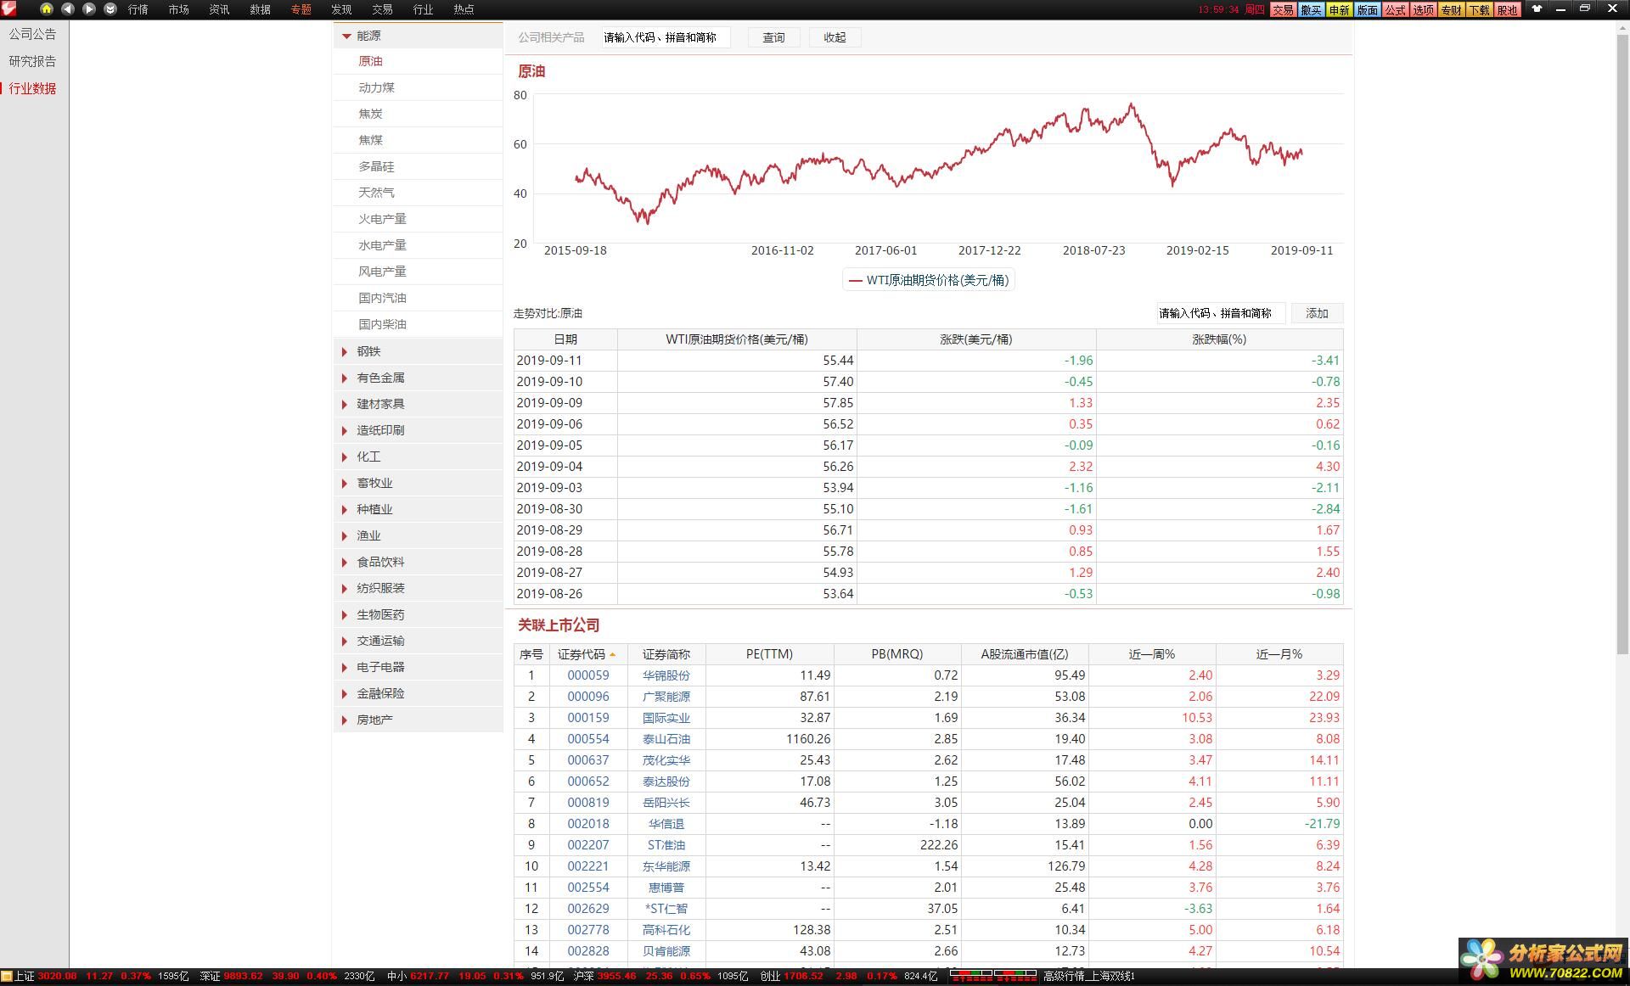
Task: Click the red 交易 shortcut button
Action: (1283, 9)
